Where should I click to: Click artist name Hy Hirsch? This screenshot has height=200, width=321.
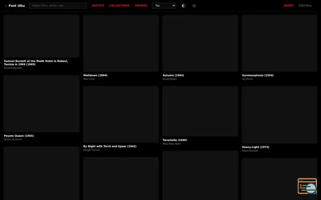pyautogui.click(x=247, y=79)
